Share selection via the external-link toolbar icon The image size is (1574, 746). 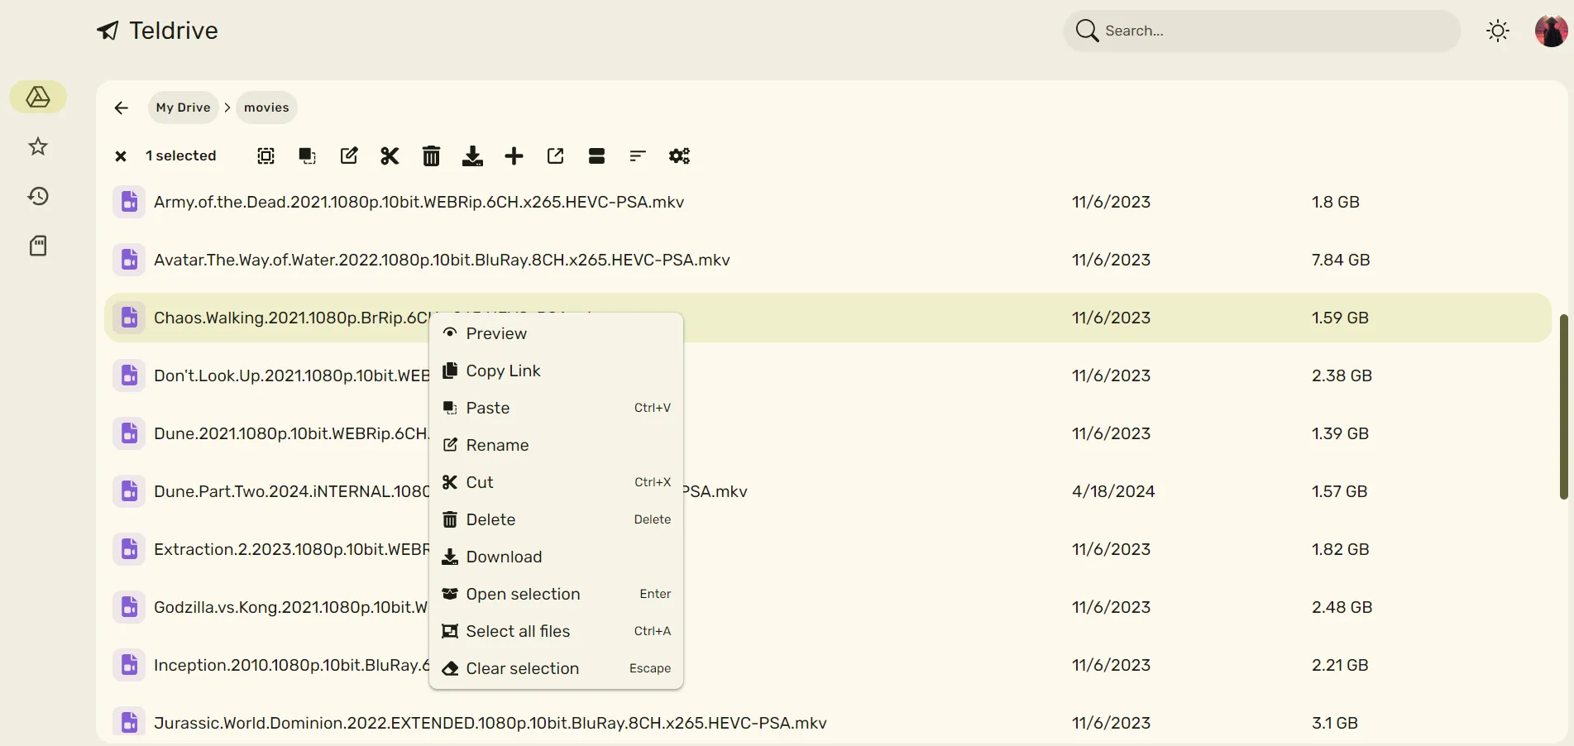pyautogui.click(x=555, y=156)
